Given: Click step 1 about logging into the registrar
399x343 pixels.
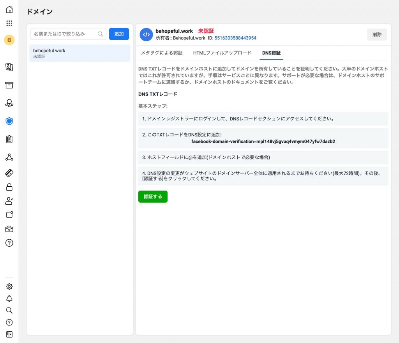Looking at the screenshot, I should point(263,119).
